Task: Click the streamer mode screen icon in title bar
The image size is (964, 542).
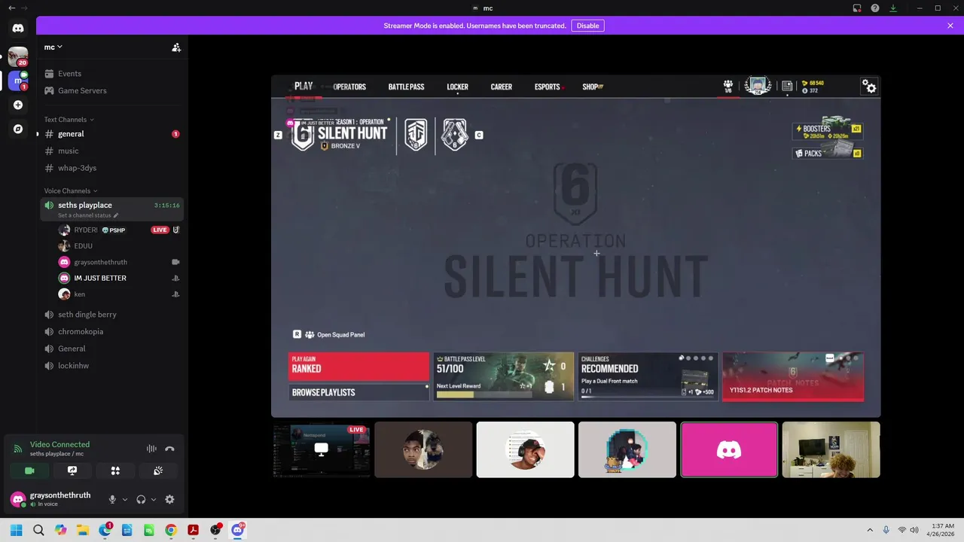Action: [857, 8]
